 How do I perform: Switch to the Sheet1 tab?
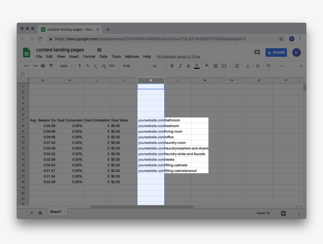(56, 212)
